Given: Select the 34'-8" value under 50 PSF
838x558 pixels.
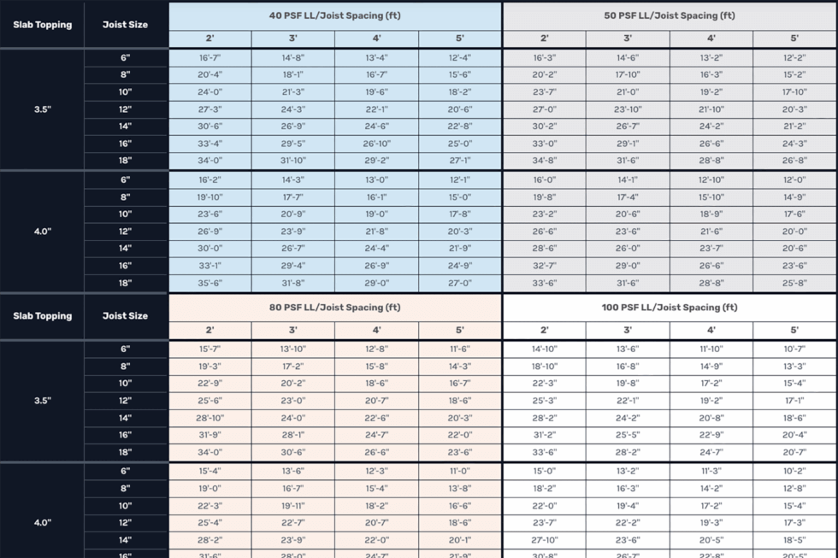Looking at the screenshot, I should (544, 161).
